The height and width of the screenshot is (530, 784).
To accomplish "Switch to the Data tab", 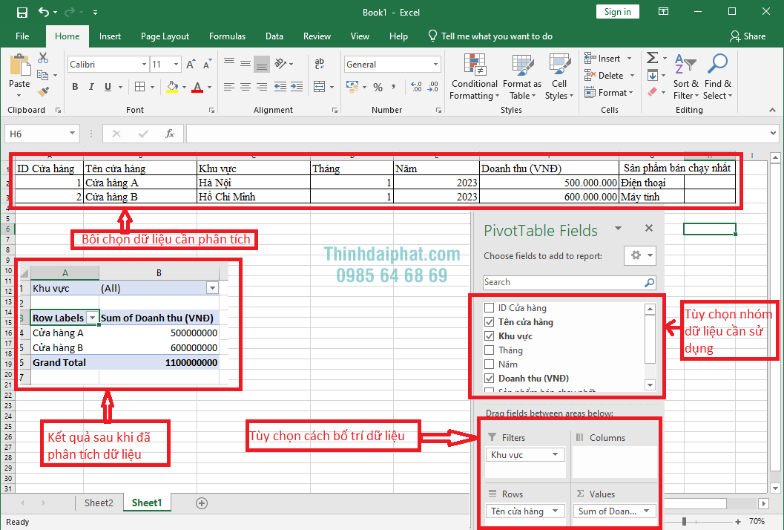I will tap(274, 36).
